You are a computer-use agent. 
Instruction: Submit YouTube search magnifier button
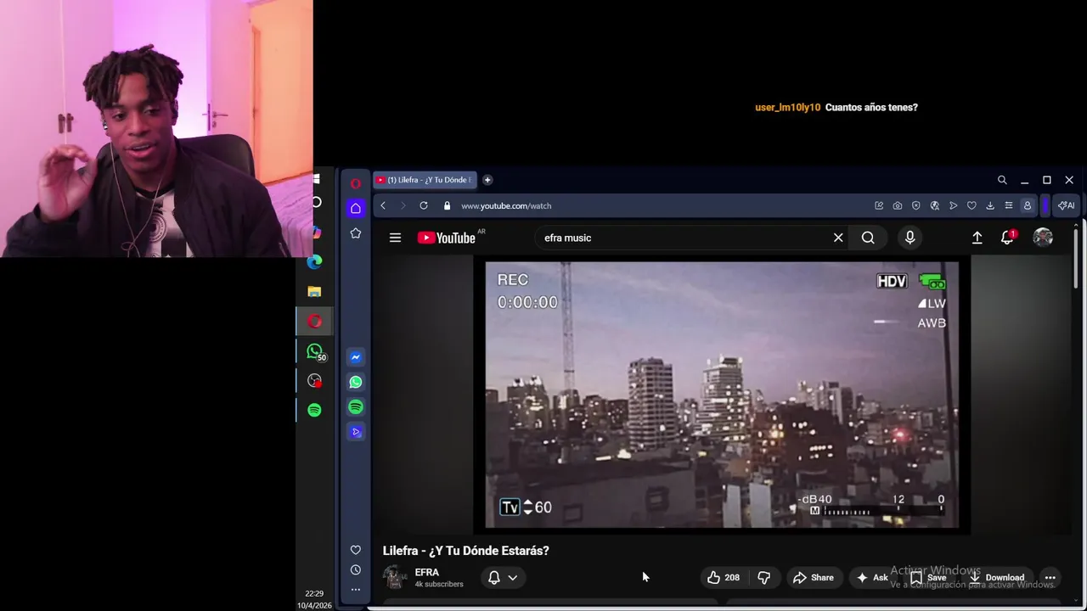click(x=868, y=238)
